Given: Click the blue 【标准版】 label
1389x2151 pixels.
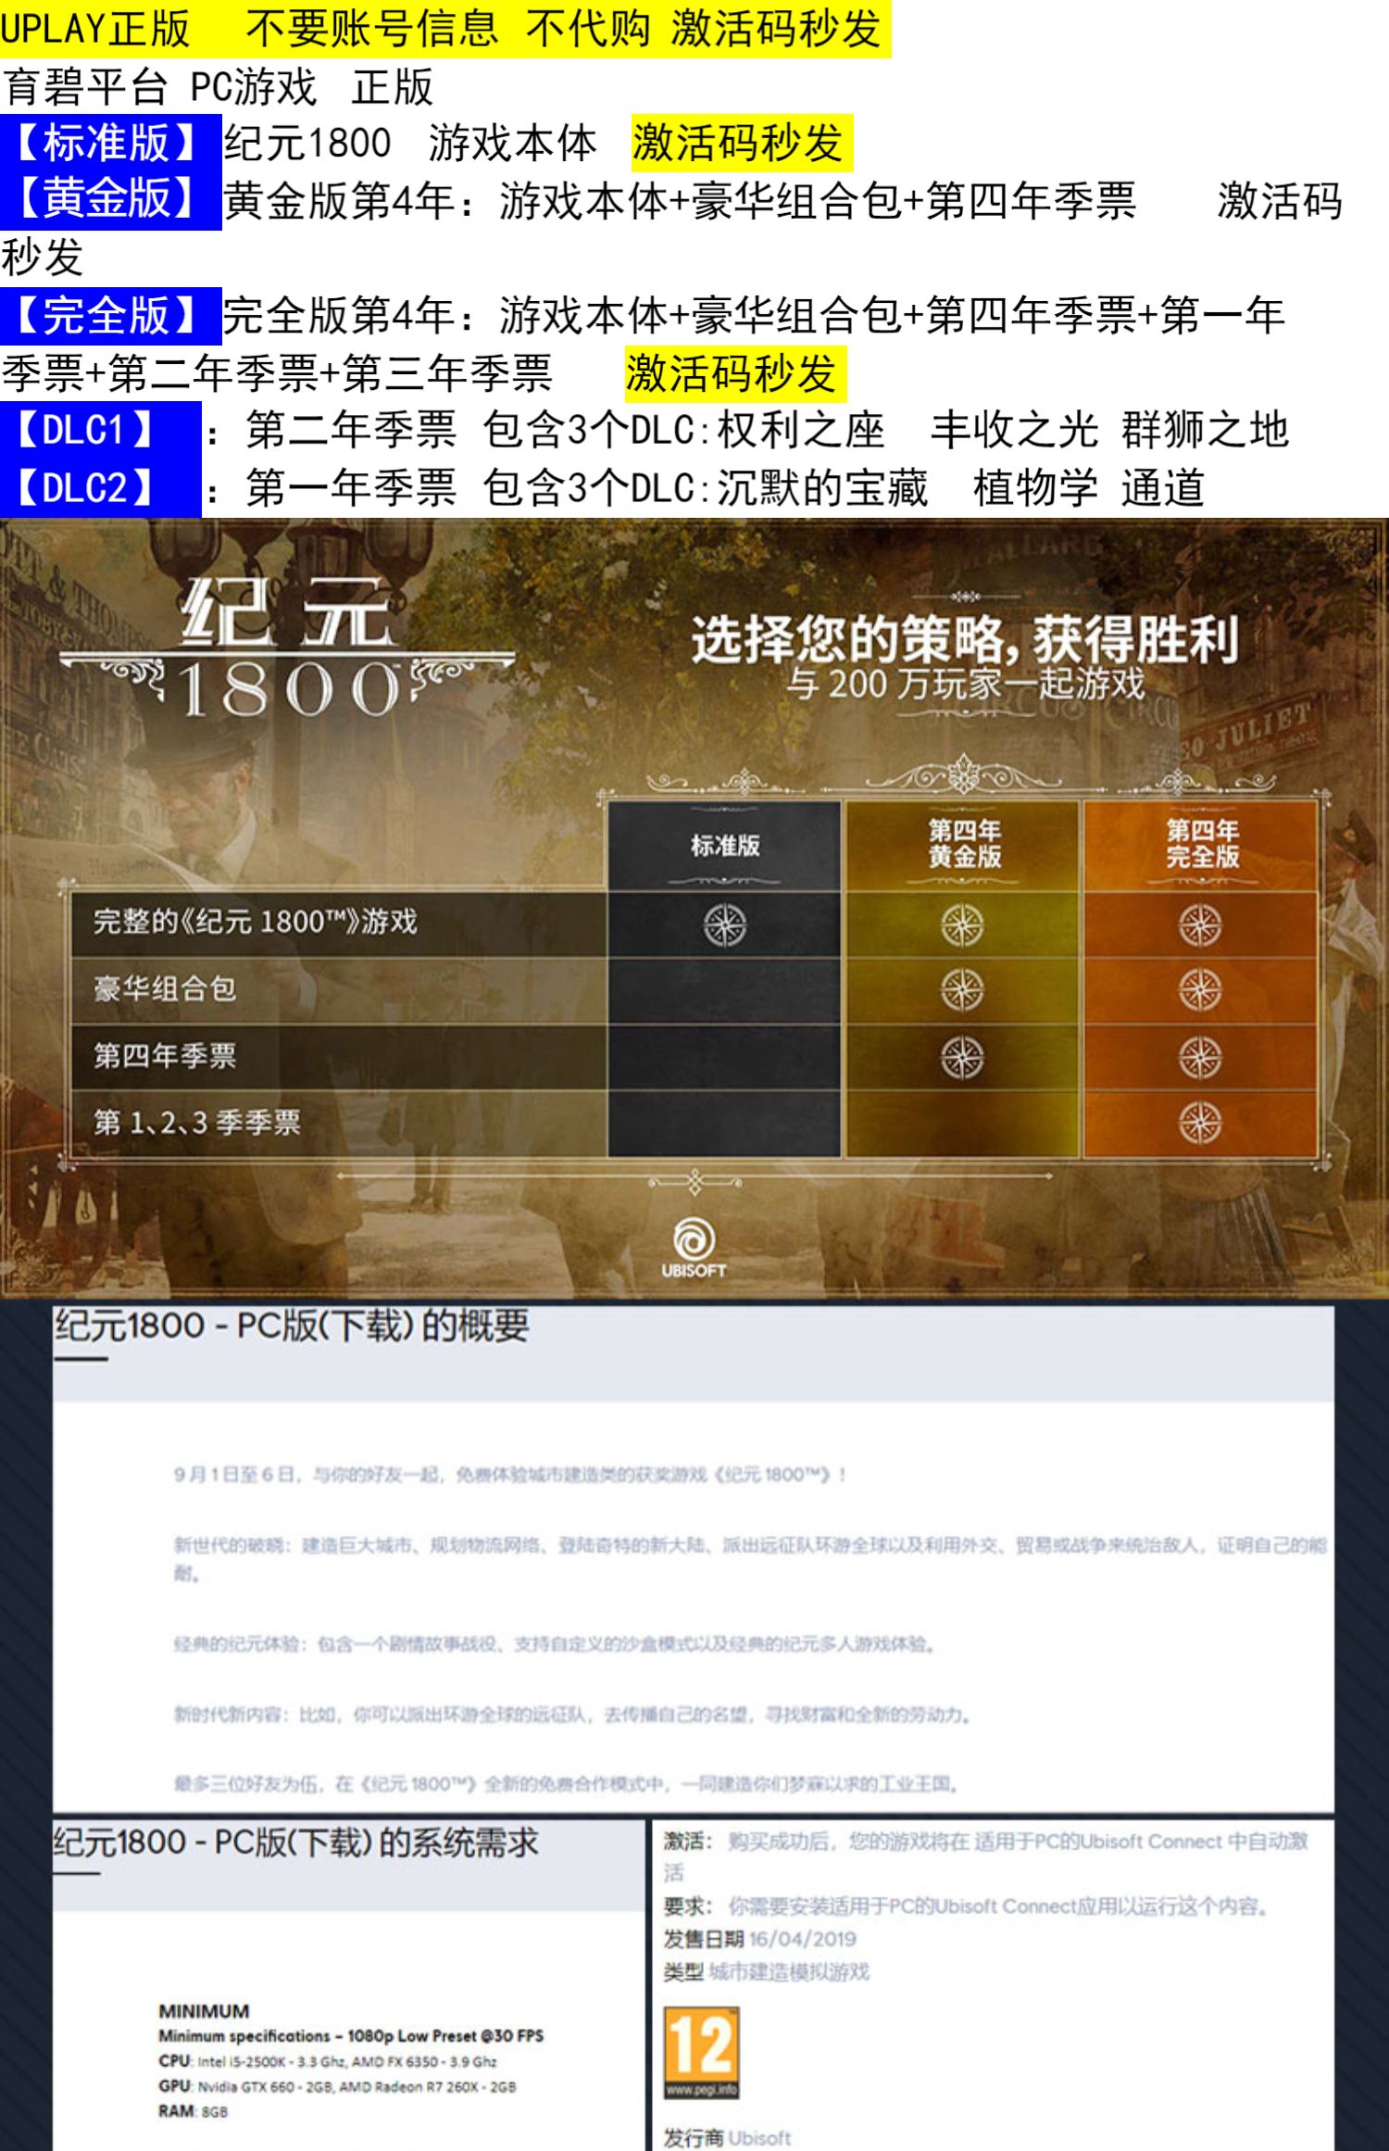Looking at the screenshot, I should tap(110, 143).
